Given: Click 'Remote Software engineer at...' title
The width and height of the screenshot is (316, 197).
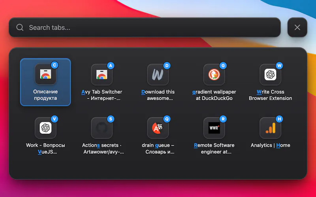Looking at the screenshot, I should 214,149.
